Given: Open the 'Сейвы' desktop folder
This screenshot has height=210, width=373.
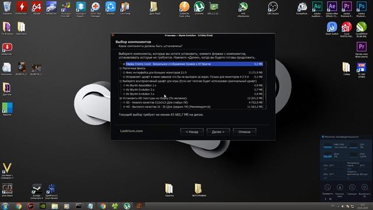Looking at the screenshot, I should point(346,69).
